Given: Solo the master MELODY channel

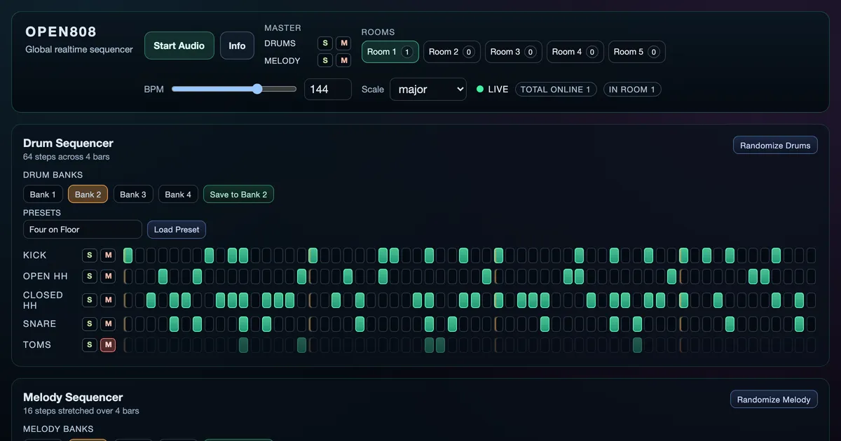Looking at the screenshot, I should point(324,60).
